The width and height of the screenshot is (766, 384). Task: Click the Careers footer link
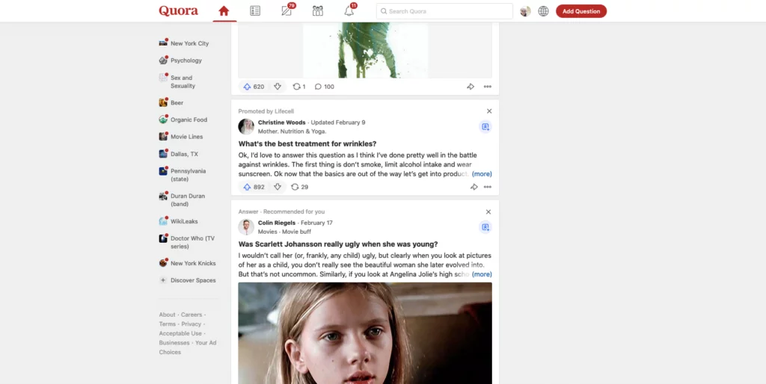[191, 315]
